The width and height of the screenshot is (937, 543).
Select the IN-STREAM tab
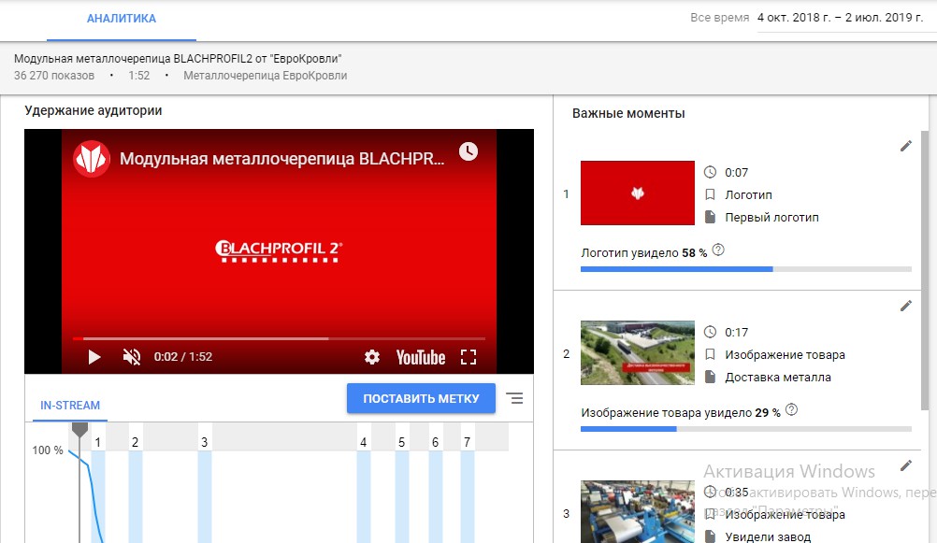coord(70,406)
